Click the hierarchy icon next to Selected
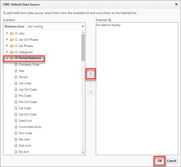Screen dimensions: 181x167 (x=110, y=20)
